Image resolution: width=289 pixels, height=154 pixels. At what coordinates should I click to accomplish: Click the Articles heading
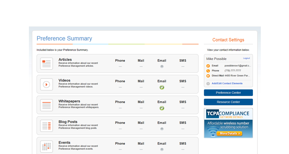click(x=65, y=60)
